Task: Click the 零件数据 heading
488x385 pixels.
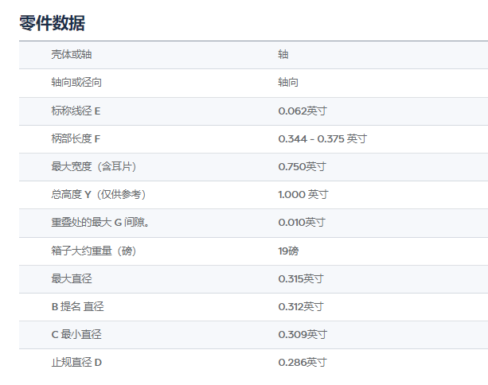Action: point(53,22)
